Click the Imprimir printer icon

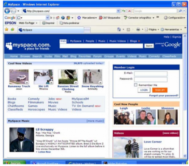point(44,23)
